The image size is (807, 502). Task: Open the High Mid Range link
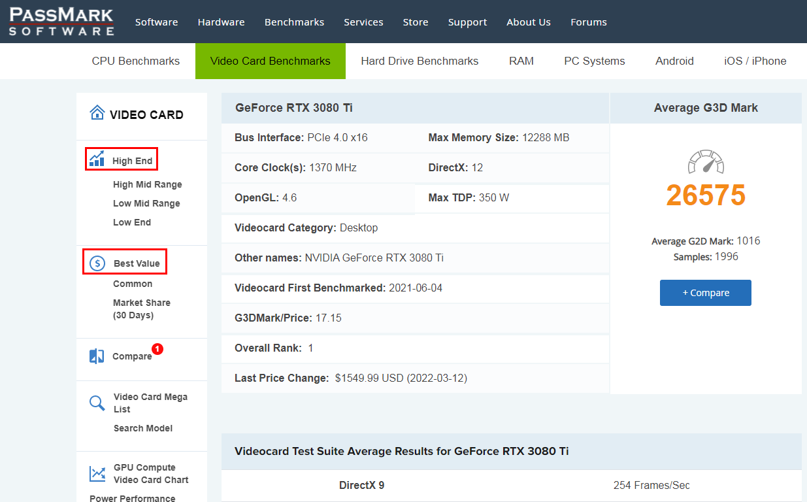(148, 184)
